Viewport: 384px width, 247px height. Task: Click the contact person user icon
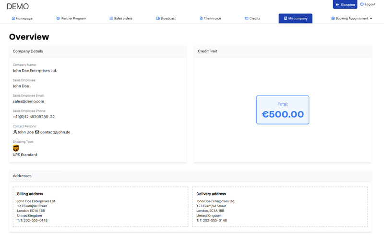coord(15,132)
